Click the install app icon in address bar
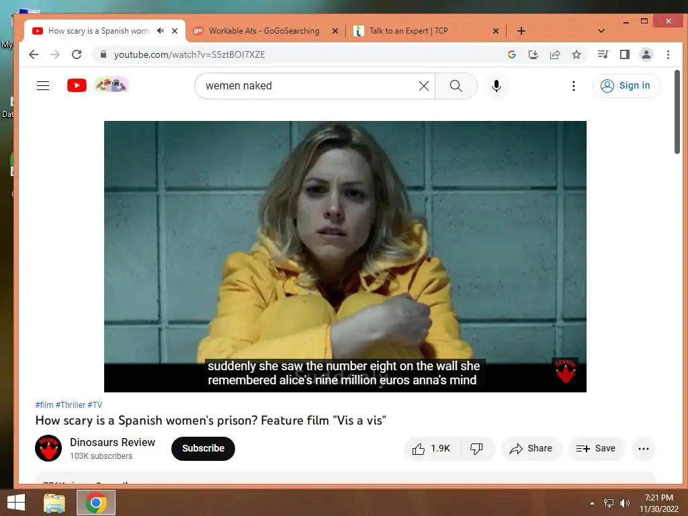 click(x=533, y=54)
